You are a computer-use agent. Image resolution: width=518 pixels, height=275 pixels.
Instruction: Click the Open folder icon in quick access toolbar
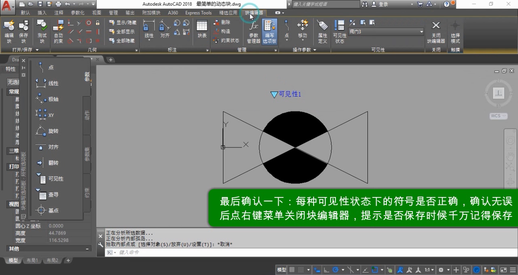(31, 4)
